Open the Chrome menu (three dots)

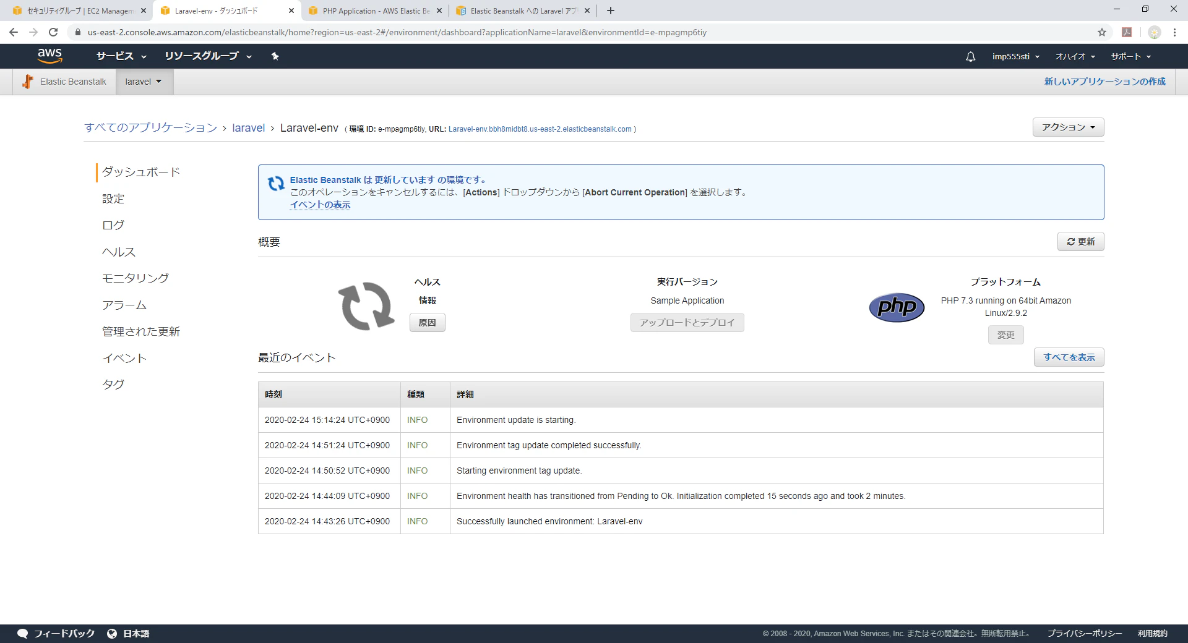click(1174, 32)
